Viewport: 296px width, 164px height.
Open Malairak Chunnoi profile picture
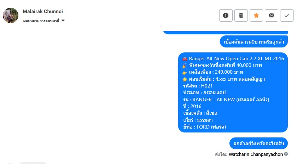coord(11,16)
